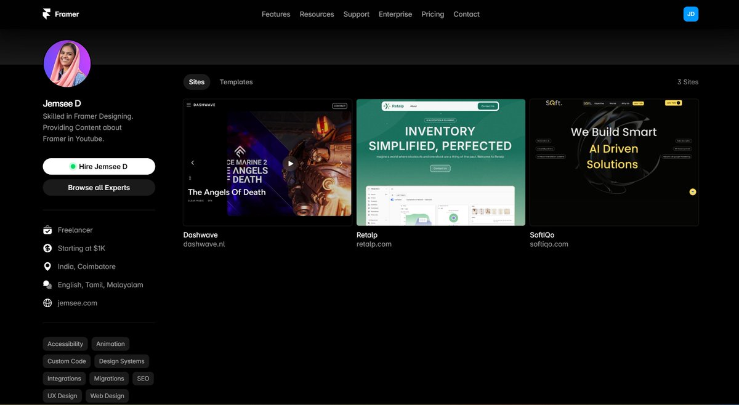Select the Web Design tag

tap(107, 396)
